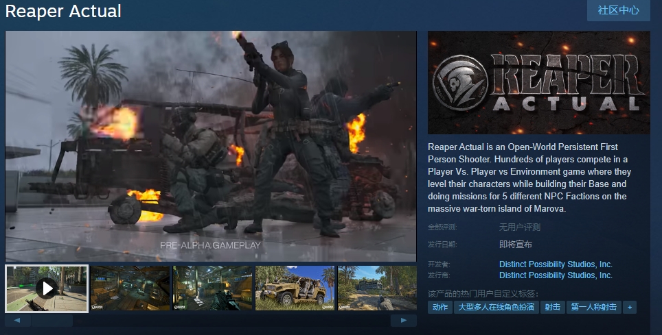Open the 社区中心 community hub button
The width and height of the screenshot is (662, 335).
(x=618, y=10)
